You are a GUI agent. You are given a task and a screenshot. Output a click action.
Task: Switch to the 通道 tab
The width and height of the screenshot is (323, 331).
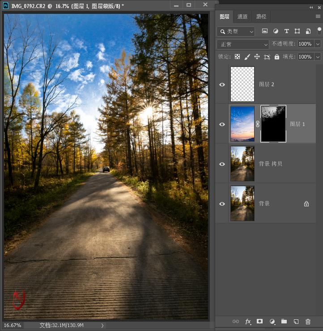click(242, 17)
